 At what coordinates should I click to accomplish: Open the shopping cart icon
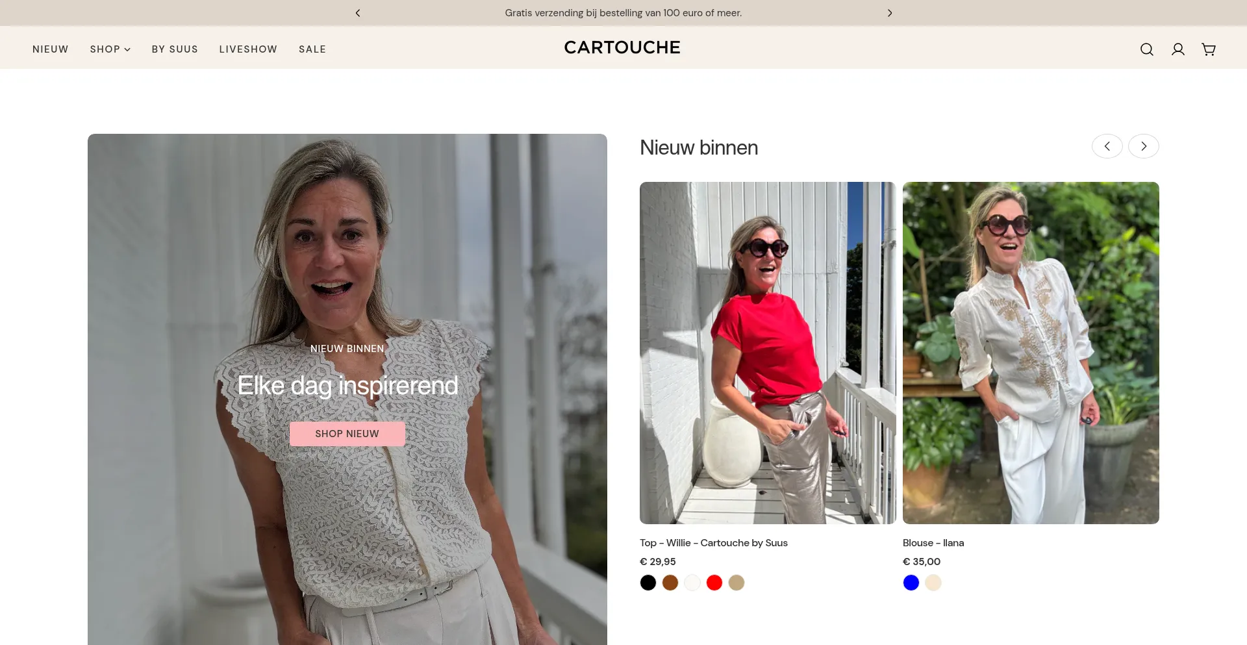[x=1208, y=49]
